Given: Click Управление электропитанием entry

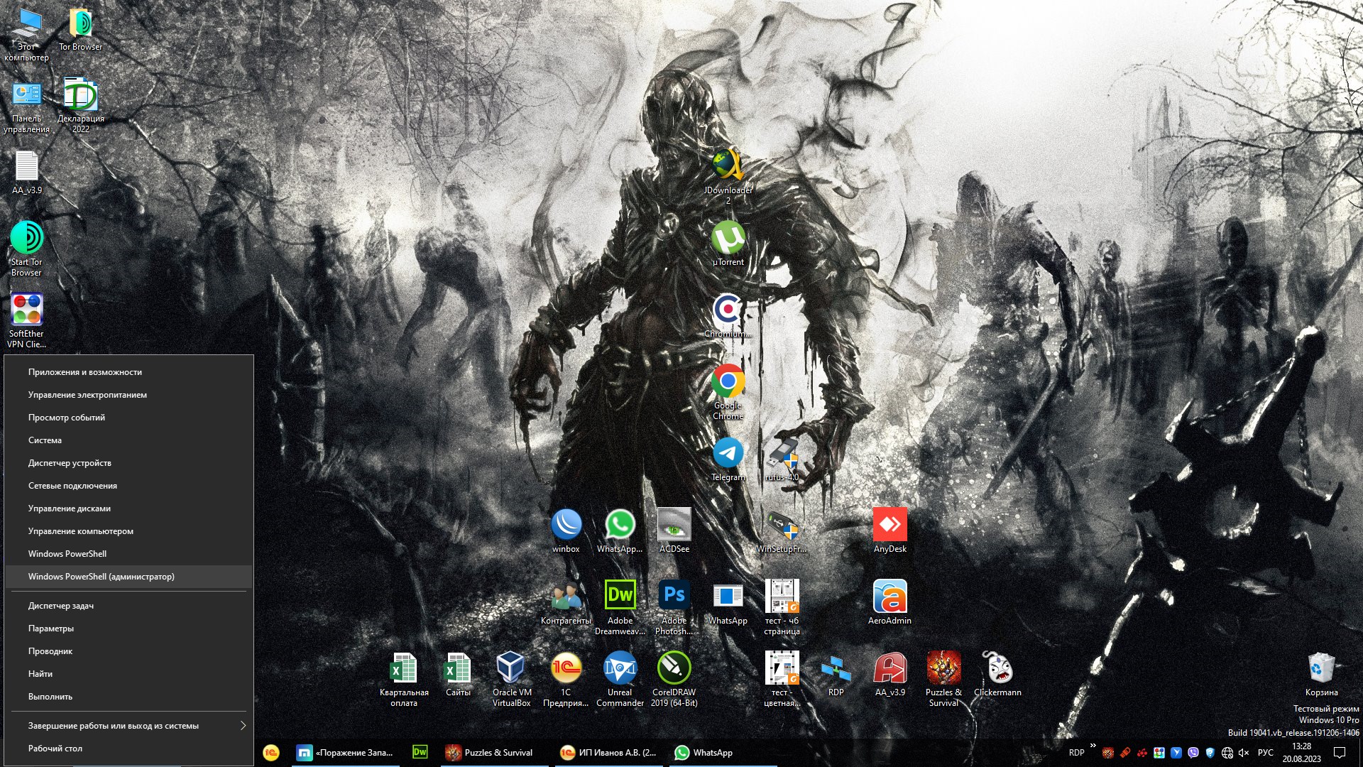Looking at the screenshot, I should [x=128, y=395].
